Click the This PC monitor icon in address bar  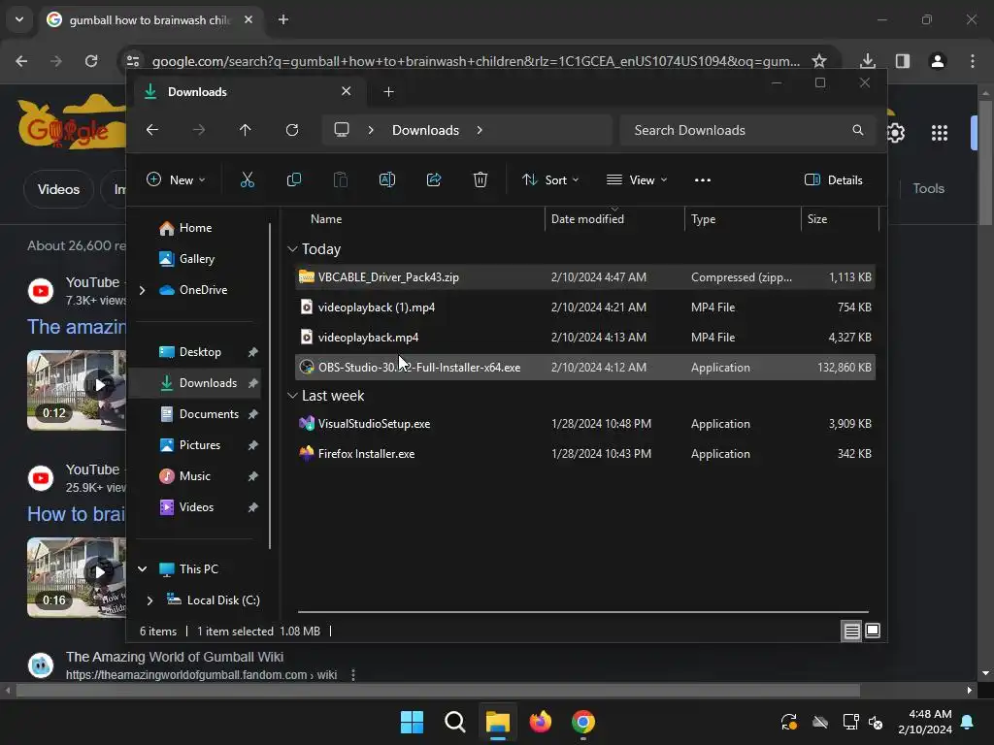(342, 130)
